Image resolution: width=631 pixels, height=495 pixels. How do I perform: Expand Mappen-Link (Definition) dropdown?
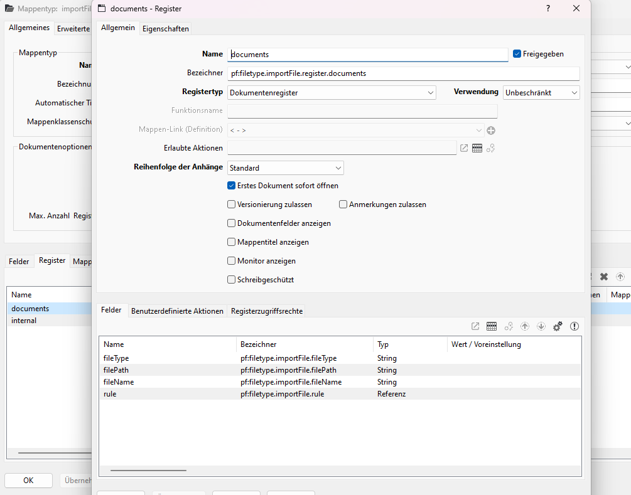356,130
